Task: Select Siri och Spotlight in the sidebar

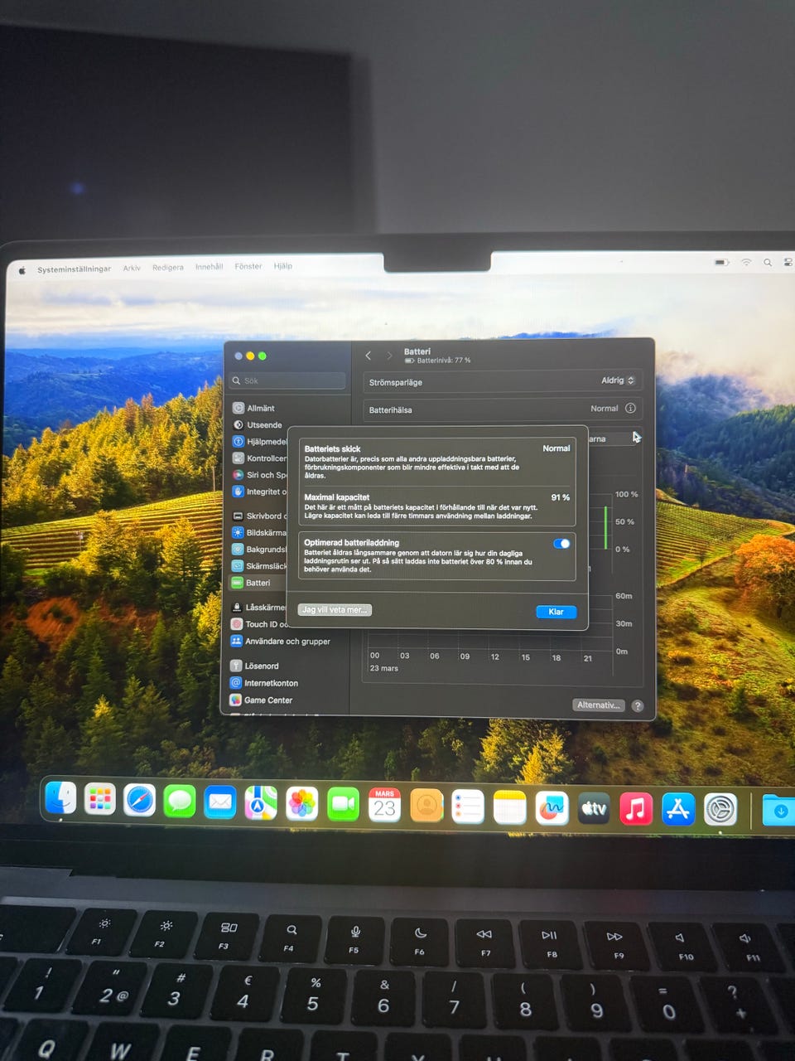Action: pyautogui.click(x=260, y=475)
